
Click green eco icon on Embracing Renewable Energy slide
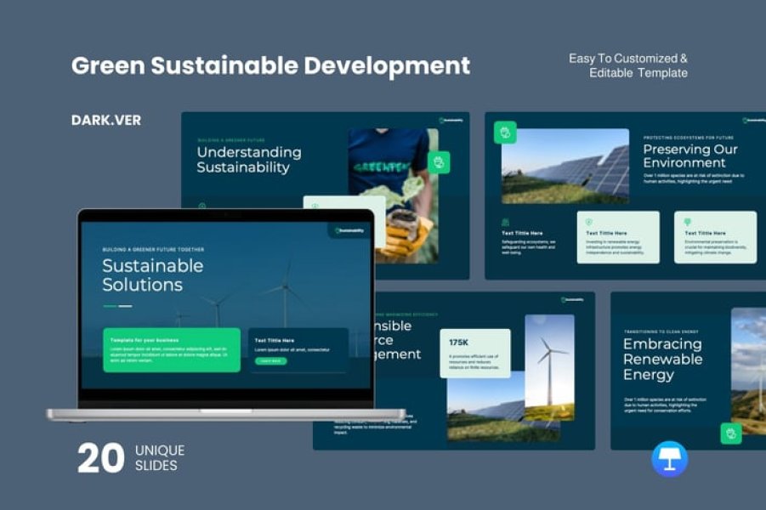[730, 433]
